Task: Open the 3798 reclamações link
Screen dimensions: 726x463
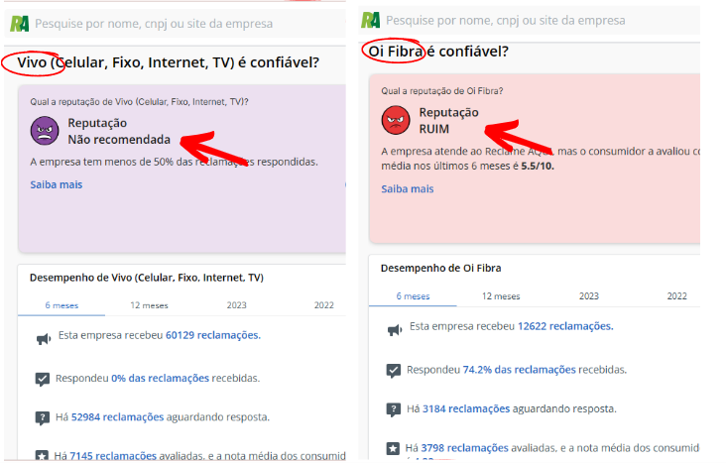Action: (x=464, y=448)
